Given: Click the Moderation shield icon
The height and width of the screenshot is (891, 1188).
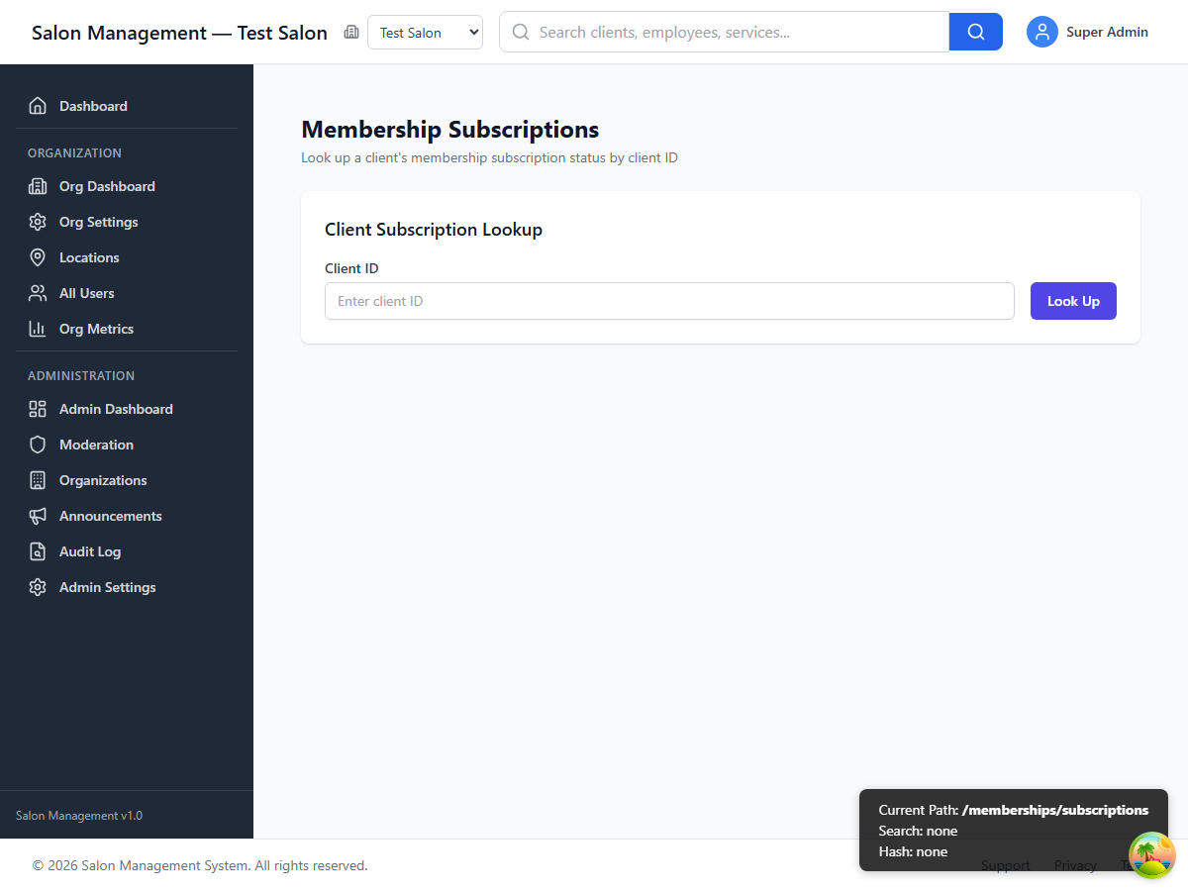Looking at the screenshot, I should (x=38, y=445).
